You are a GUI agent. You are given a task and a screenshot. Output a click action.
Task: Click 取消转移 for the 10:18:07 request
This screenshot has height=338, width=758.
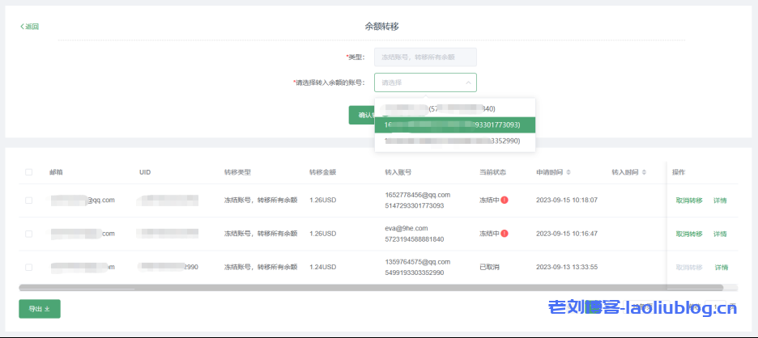688,201
